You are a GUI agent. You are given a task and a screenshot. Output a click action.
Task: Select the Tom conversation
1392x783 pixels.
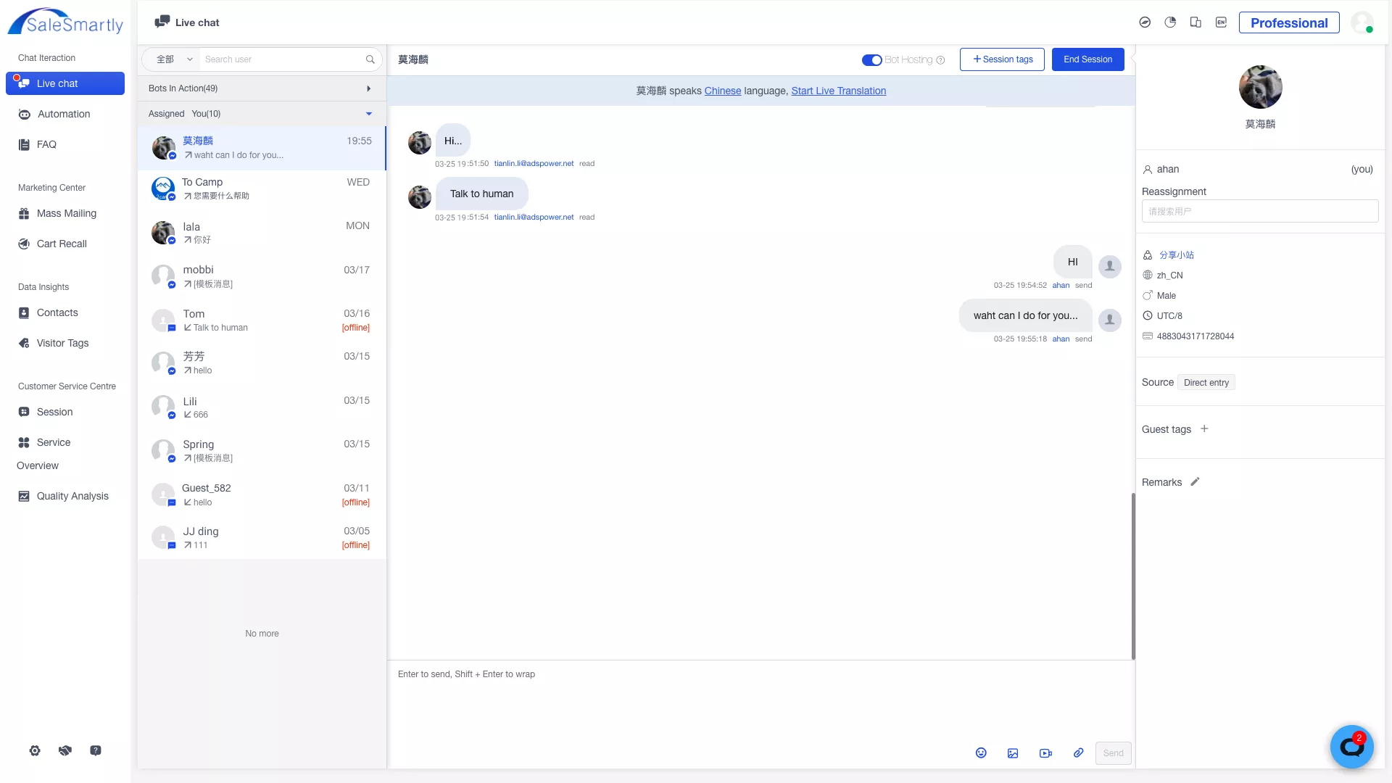coord(261,320)
